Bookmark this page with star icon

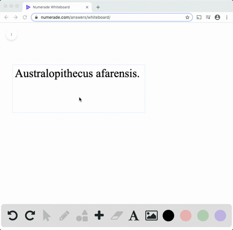point(187,17)
